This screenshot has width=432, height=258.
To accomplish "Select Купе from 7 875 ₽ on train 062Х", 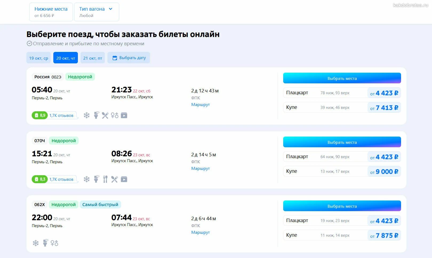I will [x=342, y=235].
